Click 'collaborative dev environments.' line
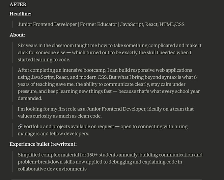 pos(53,169)
